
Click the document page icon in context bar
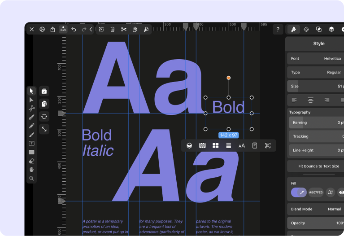(x=255, y=145)
